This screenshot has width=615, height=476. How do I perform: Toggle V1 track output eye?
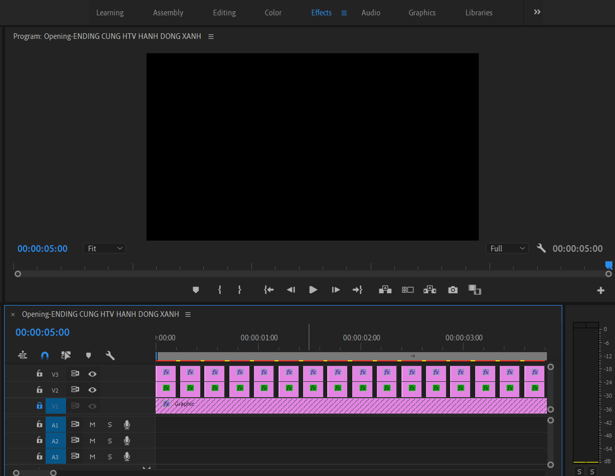click(x=92, y=405)
